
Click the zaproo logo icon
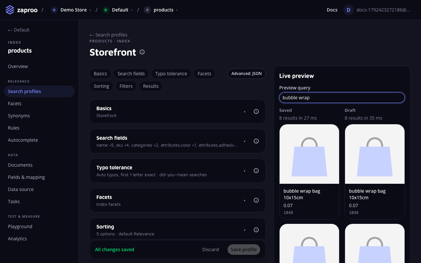pyautogui.click(x=10, y=10)
